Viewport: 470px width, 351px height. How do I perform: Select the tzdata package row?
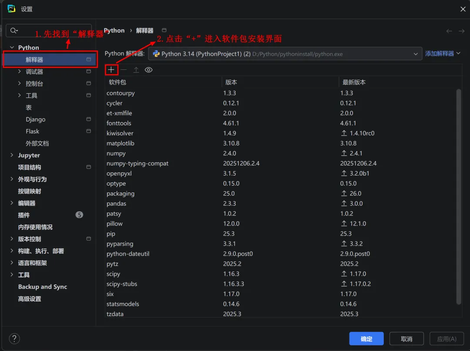pos(281,314)
